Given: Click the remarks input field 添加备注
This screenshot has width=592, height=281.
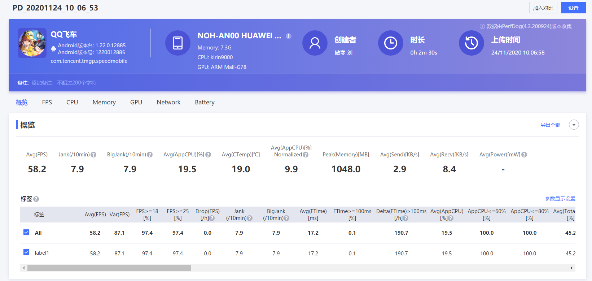Looking at the screenshot, I should (64, 83).
